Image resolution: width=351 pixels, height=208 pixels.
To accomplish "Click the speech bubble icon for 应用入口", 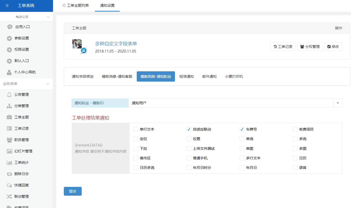I will (x=10, y=27).
